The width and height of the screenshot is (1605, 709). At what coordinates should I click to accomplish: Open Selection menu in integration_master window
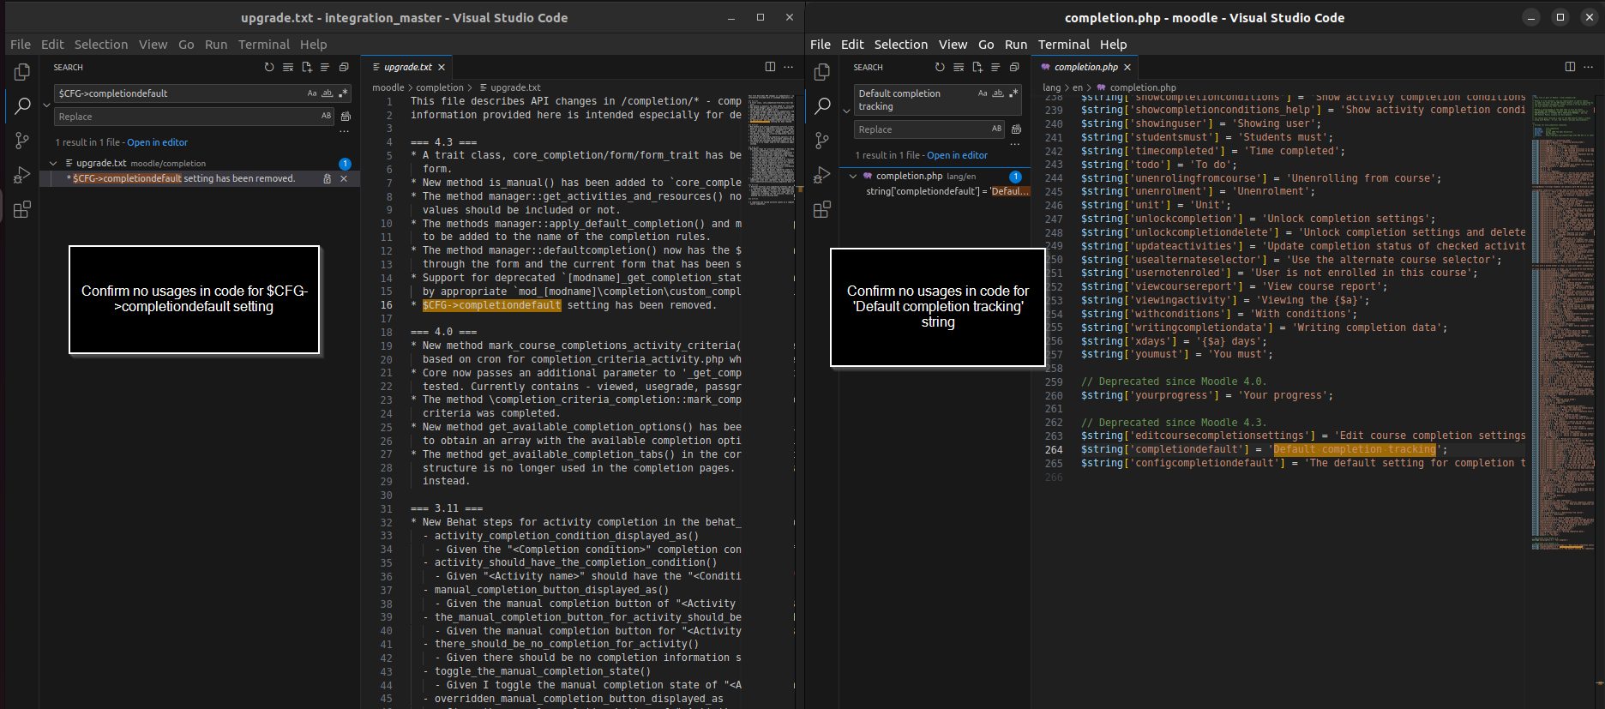[101, 45]
